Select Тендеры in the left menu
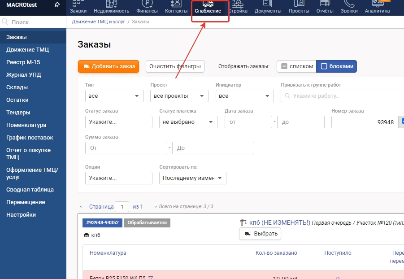The image size is (404, 279). click(18, 113)
